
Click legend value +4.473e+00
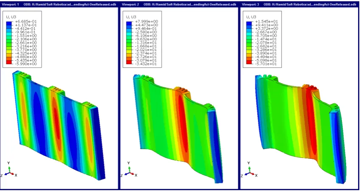pos(146,25)
